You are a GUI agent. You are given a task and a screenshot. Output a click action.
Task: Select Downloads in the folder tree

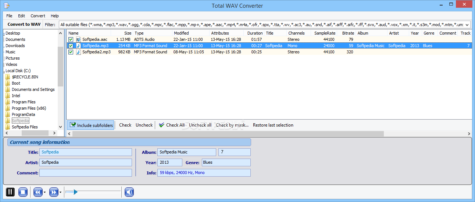(x=15, y=46)
